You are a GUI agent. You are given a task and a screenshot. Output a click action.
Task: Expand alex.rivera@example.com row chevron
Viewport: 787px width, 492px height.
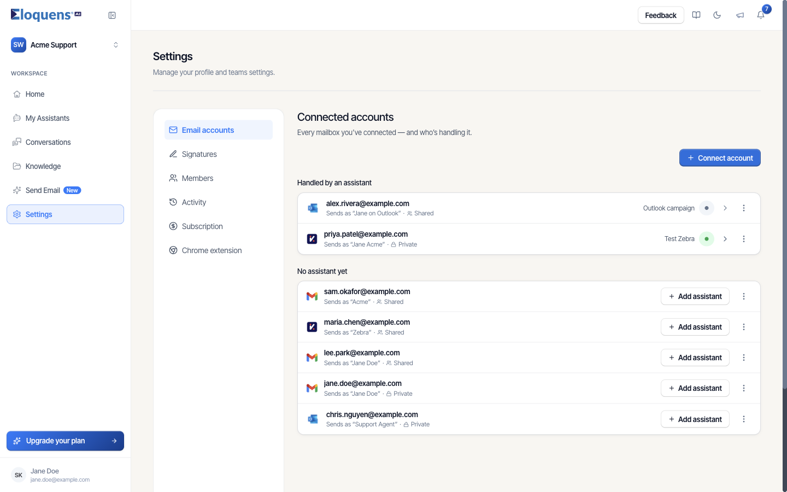coord(725,208)
